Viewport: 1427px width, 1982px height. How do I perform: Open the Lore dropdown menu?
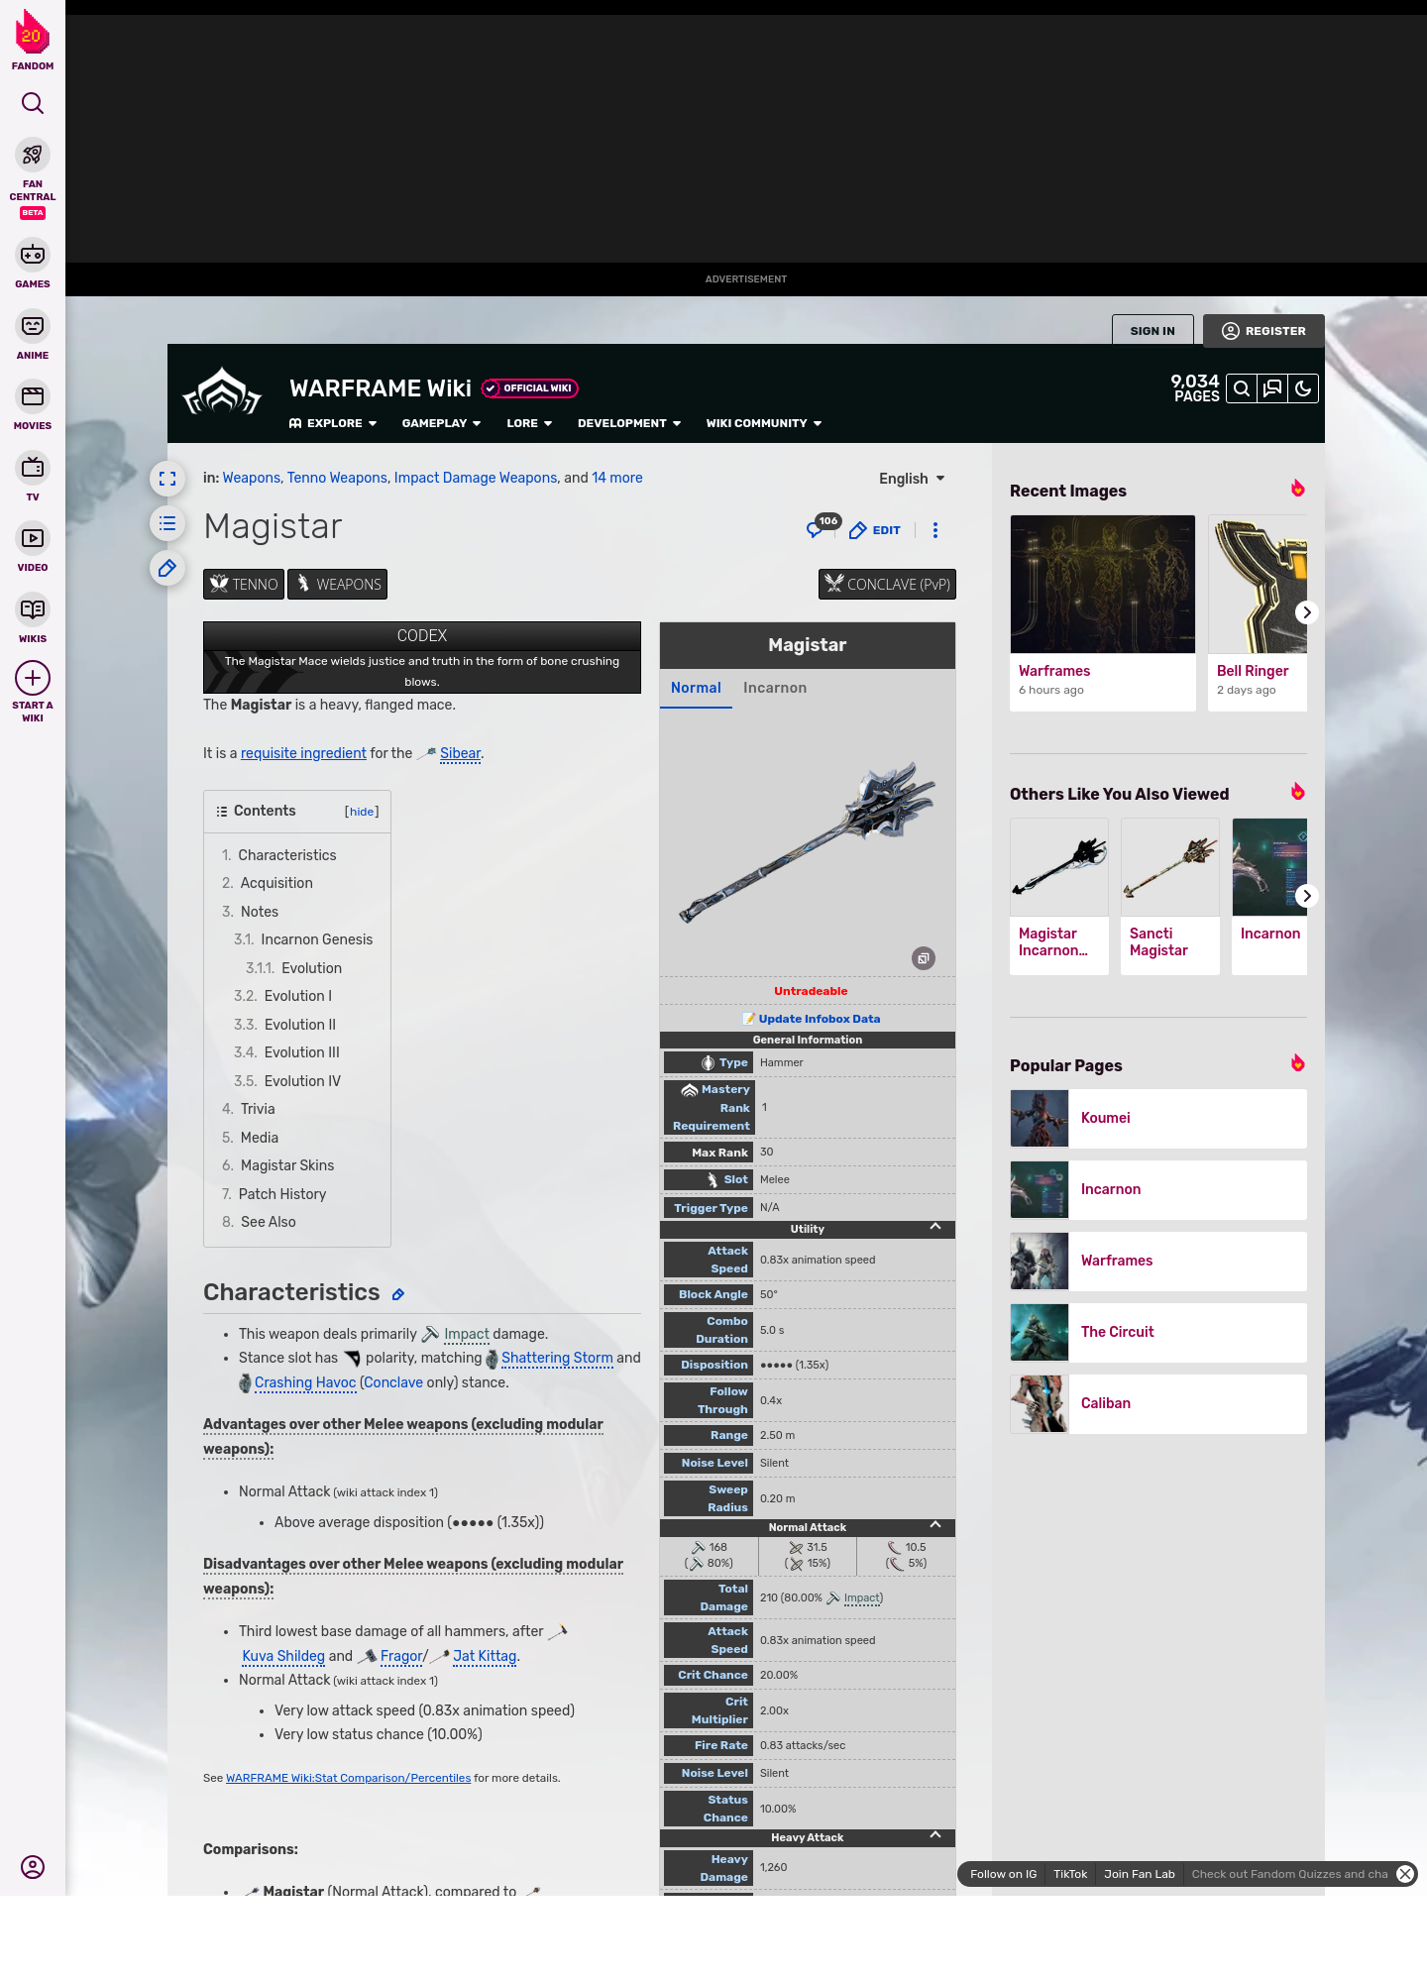pyautogui.click(x=529, y=423)
